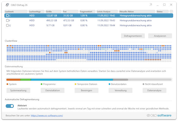Open Verwaltung for user data

pos(120,90)
